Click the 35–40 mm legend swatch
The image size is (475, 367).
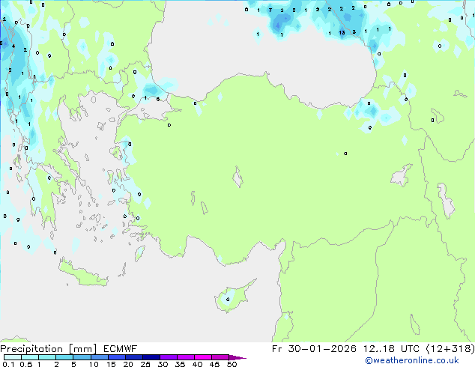[x=186, y=357]
